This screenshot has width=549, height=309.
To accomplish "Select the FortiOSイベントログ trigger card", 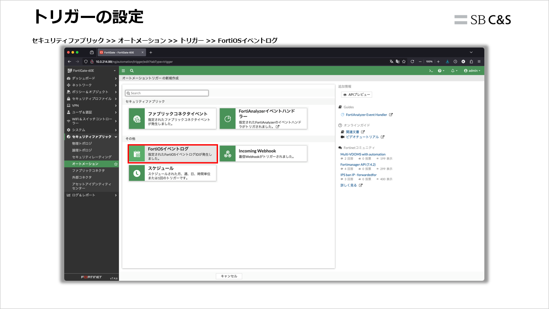I will pyautogui.click(x=173, y=154).
